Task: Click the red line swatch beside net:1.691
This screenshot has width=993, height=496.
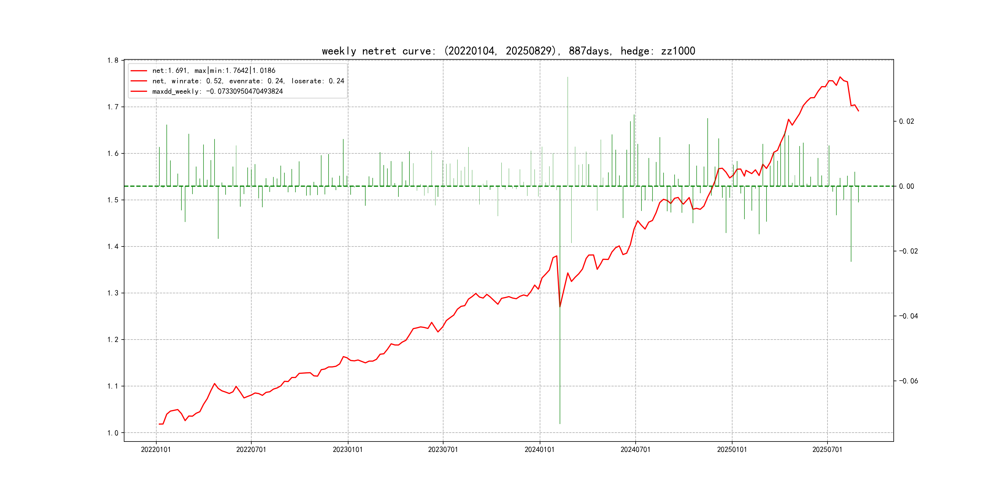Action: pyautogui.click(x=139, y=70)
